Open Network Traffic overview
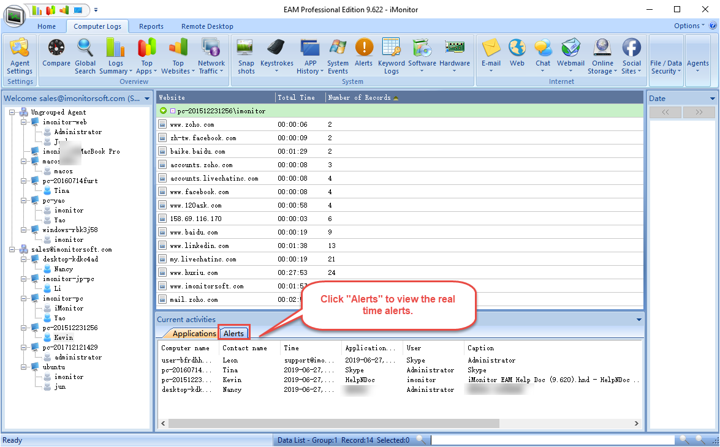The width and height of the screenshot is (720, 447). [x=211, y=56]
